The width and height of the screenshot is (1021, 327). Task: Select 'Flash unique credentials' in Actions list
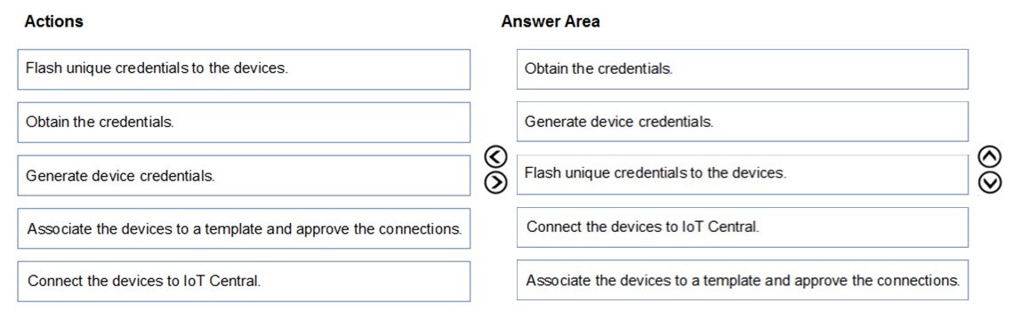point(244,69)
